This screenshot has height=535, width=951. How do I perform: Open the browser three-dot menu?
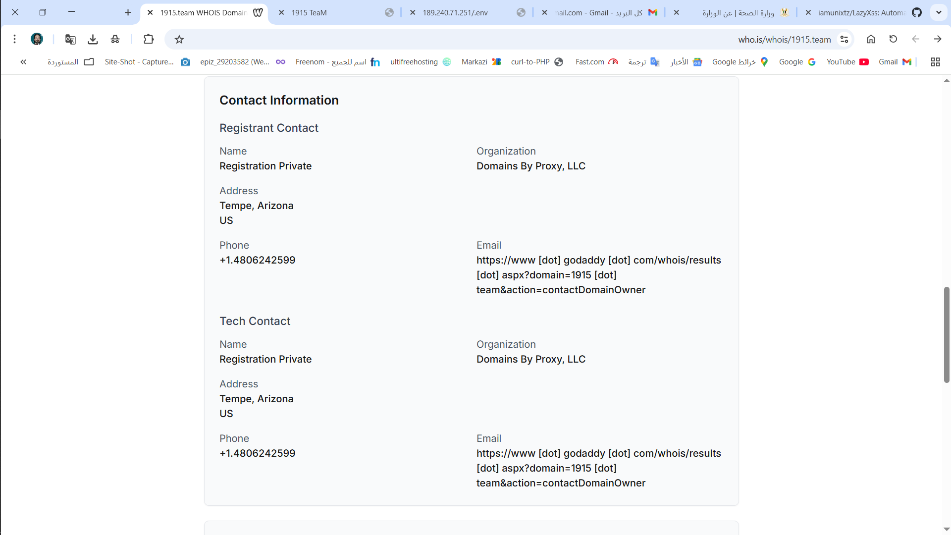pyautogui.click(x=14, y=39)
